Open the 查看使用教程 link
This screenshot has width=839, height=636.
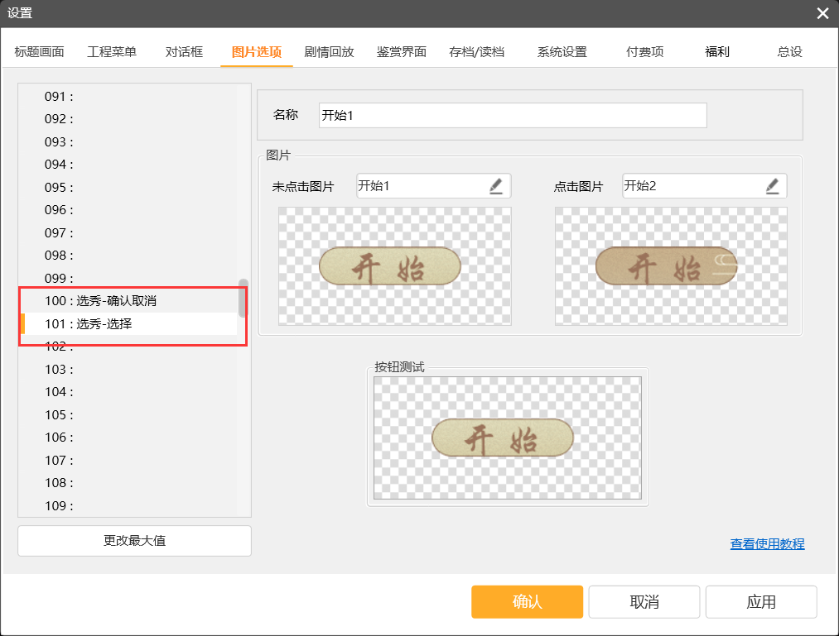point(767,544)
